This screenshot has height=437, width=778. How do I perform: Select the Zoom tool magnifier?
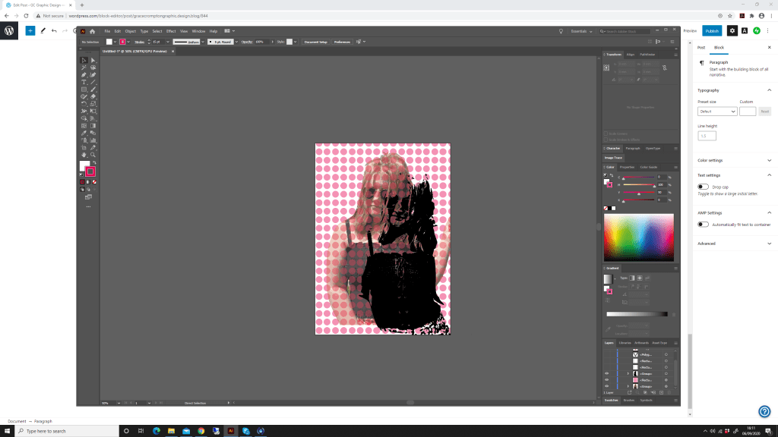[93, 155]
